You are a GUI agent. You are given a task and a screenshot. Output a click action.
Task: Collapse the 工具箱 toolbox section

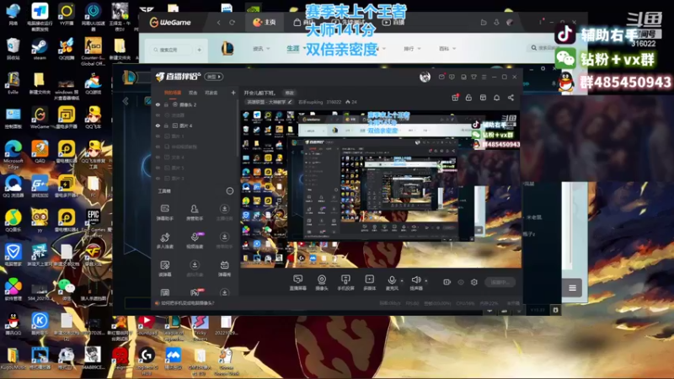click(x=230, y=191)
